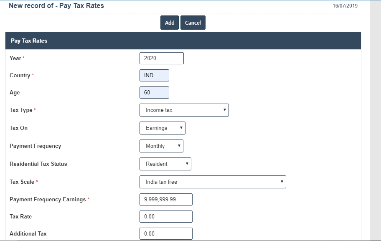Click the New record page title
Screen dimensions: 381x241
(x=56, y=6)
